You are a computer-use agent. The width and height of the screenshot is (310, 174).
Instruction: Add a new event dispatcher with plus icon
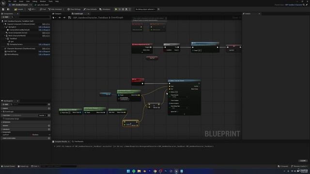49,138
